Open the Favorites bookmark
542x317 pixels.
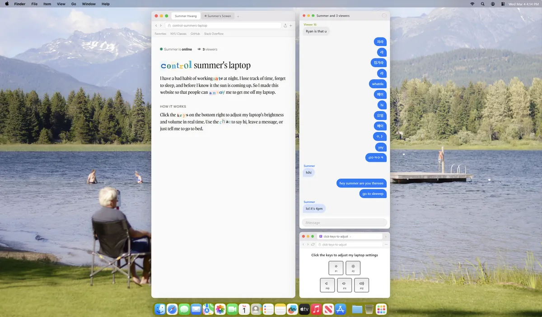[160, 34]
